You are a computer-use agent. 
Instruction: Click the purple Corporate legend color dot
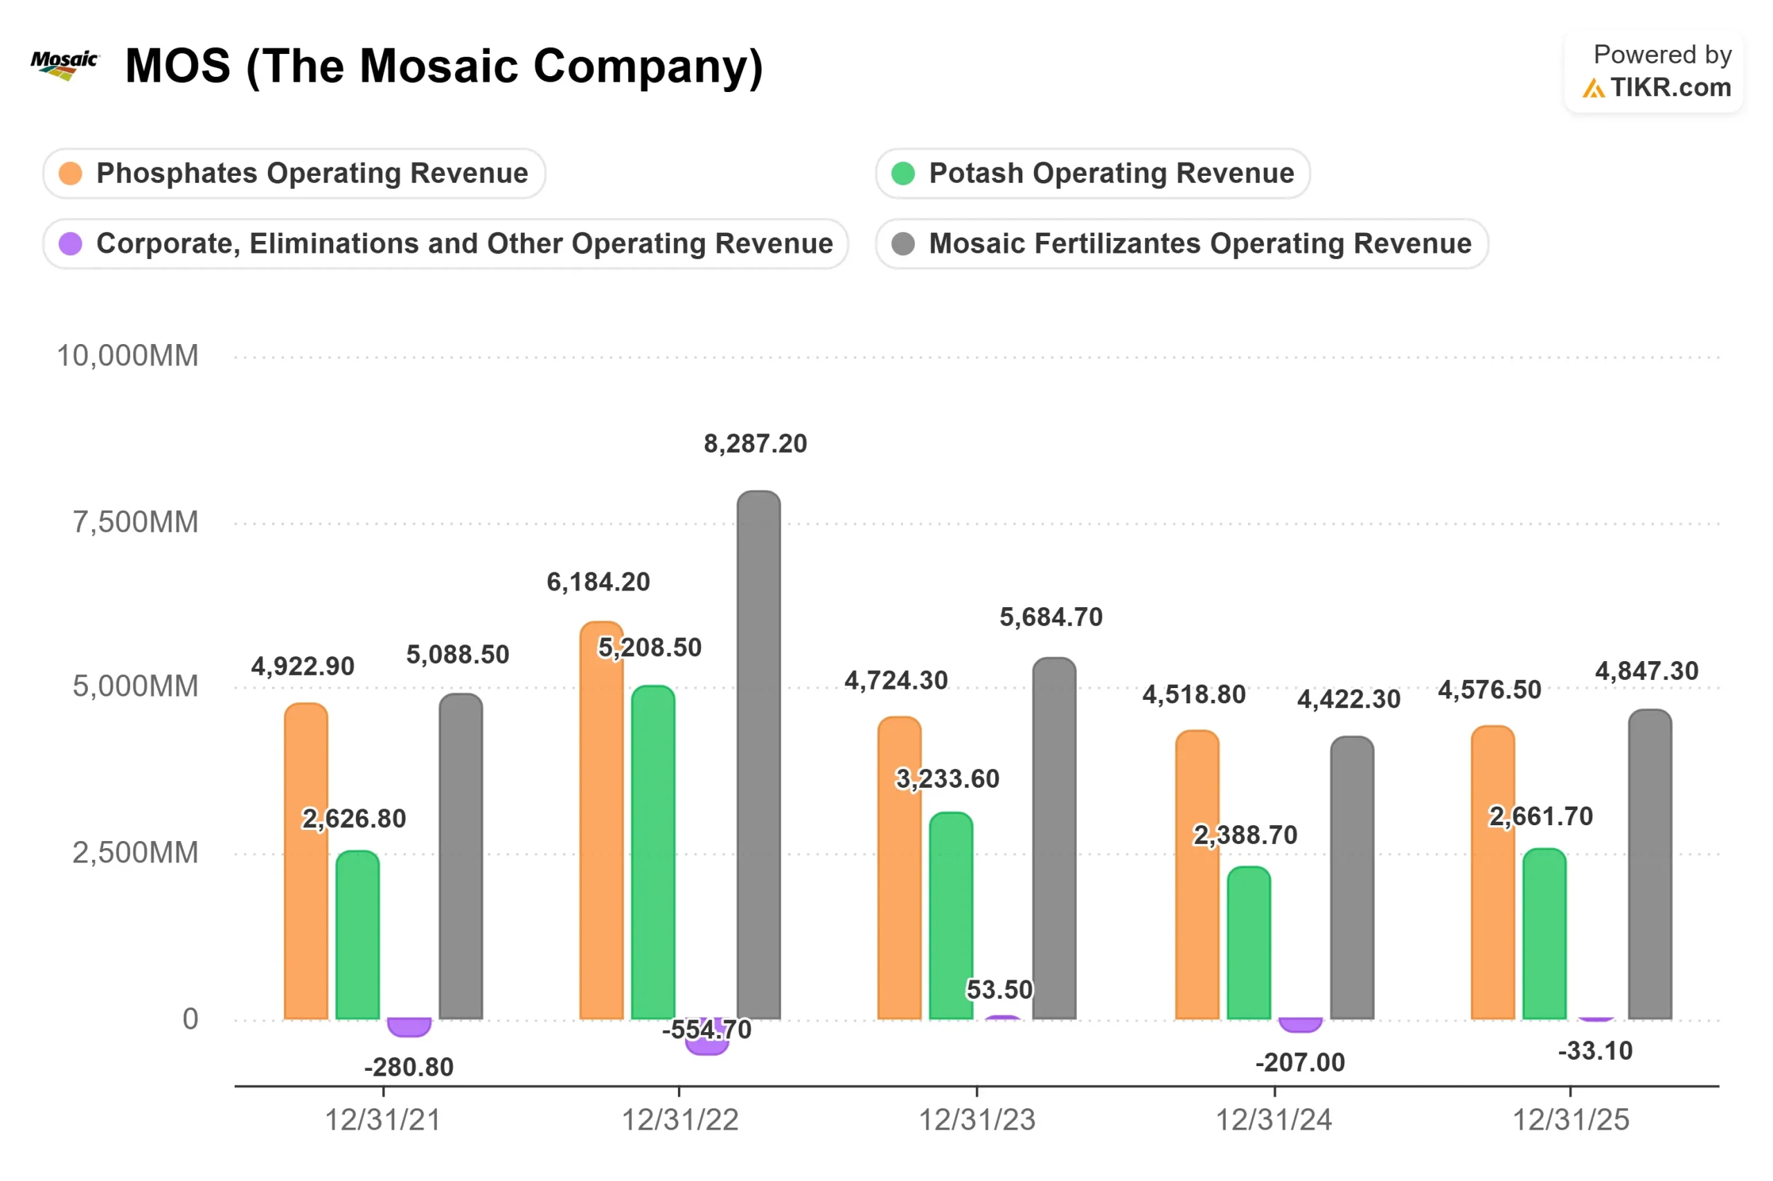(x=70, y=243)
